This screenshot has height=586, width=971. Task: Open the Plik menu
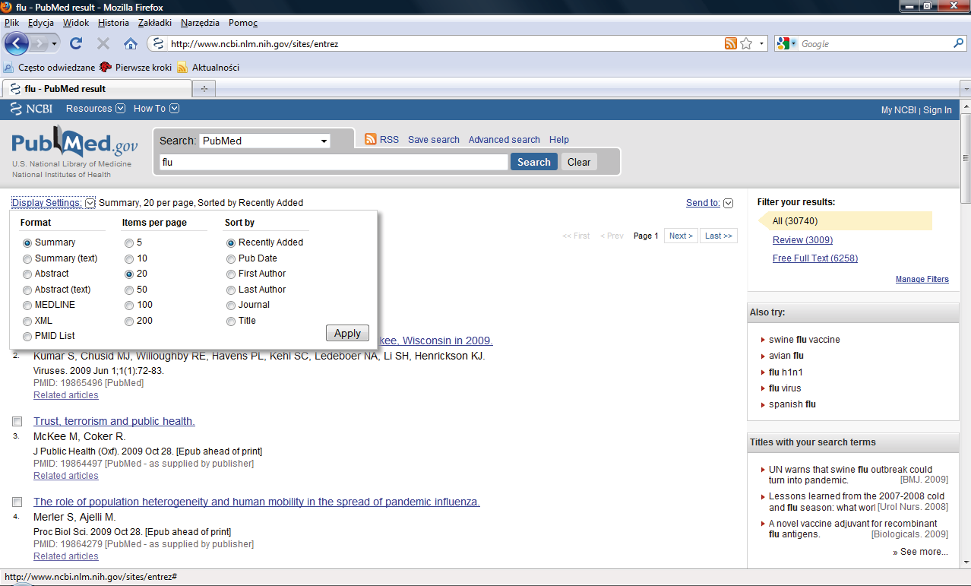11,23
